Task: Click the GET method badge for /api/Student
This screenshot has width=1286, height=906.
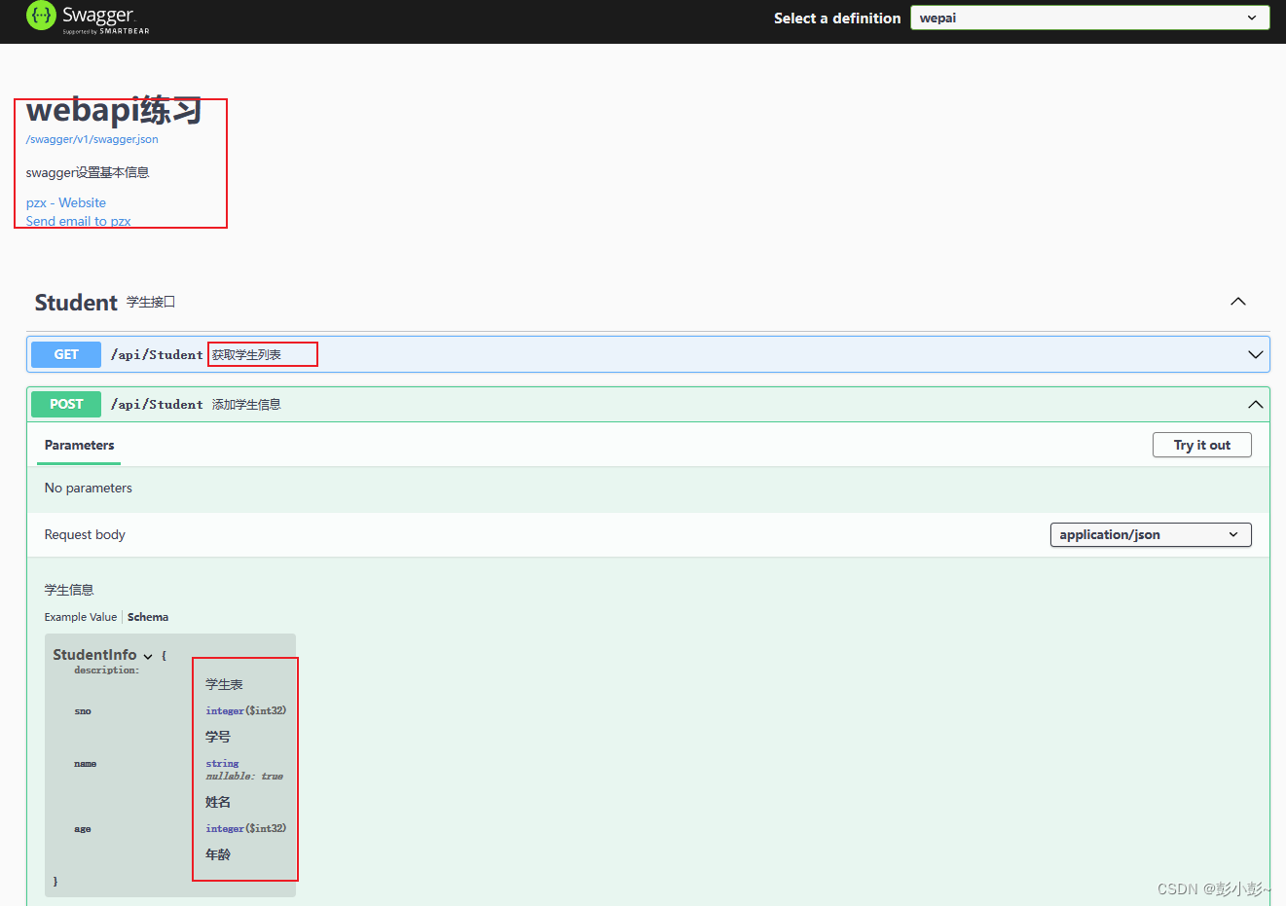Action: pyautogui.click(x=66, y=354)
